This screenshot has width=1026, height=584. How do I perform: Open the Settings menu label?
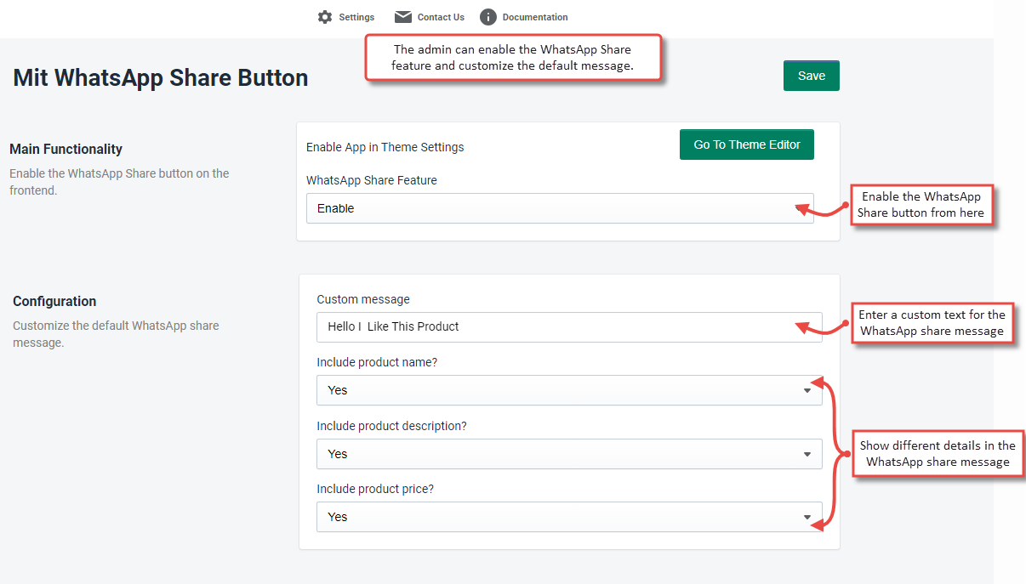click(x=356, y=17)
